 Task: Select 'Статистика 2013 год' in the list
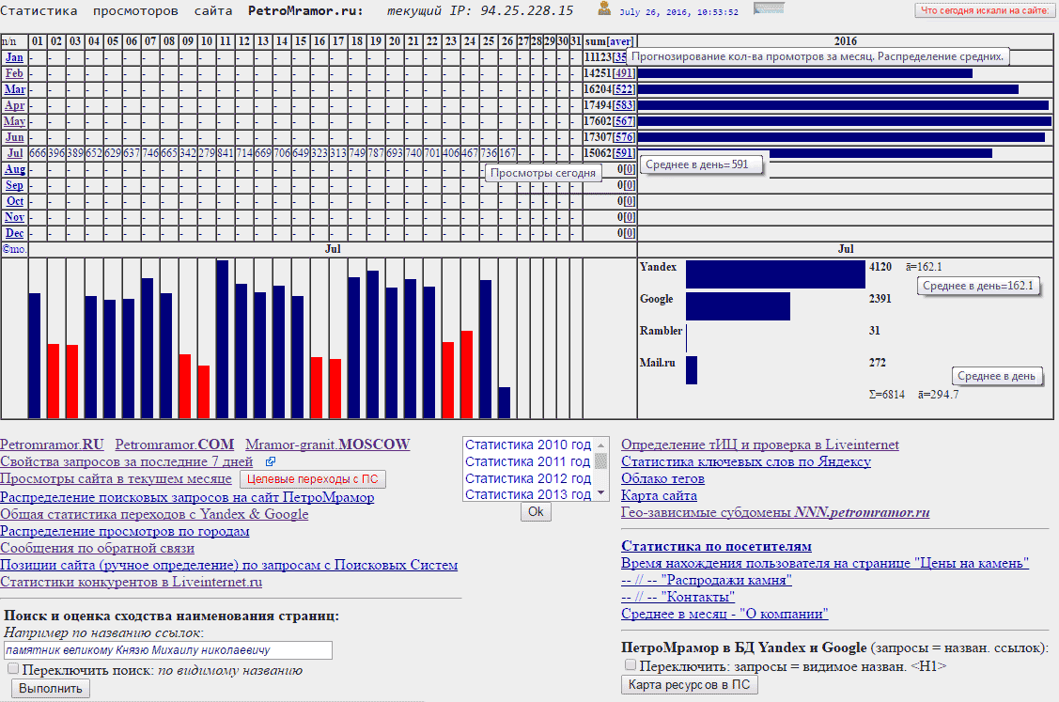(x=527, y=494)
